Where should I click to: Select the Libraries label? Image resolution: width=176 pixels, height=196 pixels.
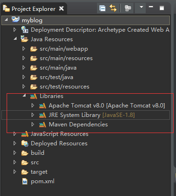(x=52, y=96)
